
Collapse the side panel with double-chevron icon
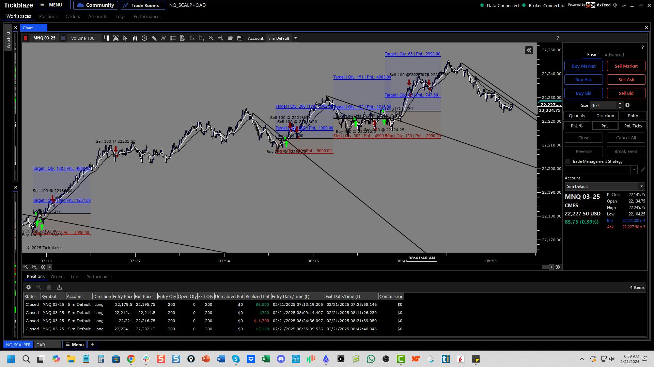(529, 50)
